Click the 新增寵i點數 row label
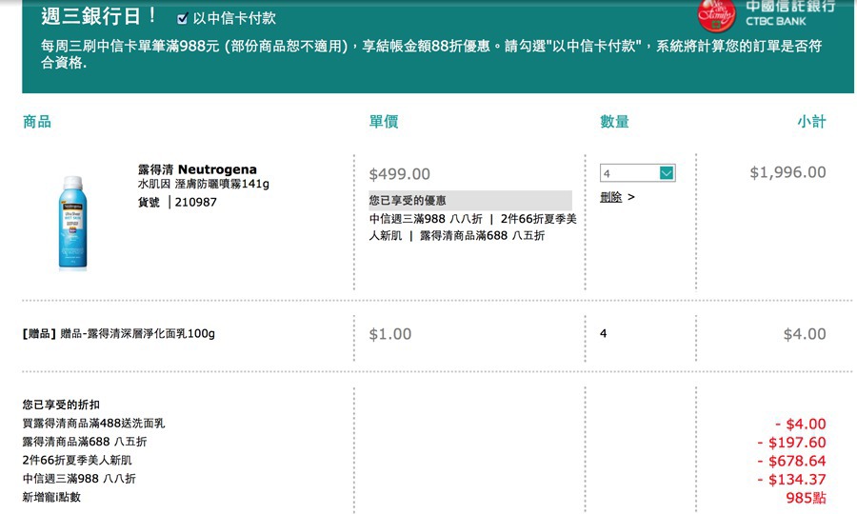The height and width of the screenshot is (514, 857). 51,497
